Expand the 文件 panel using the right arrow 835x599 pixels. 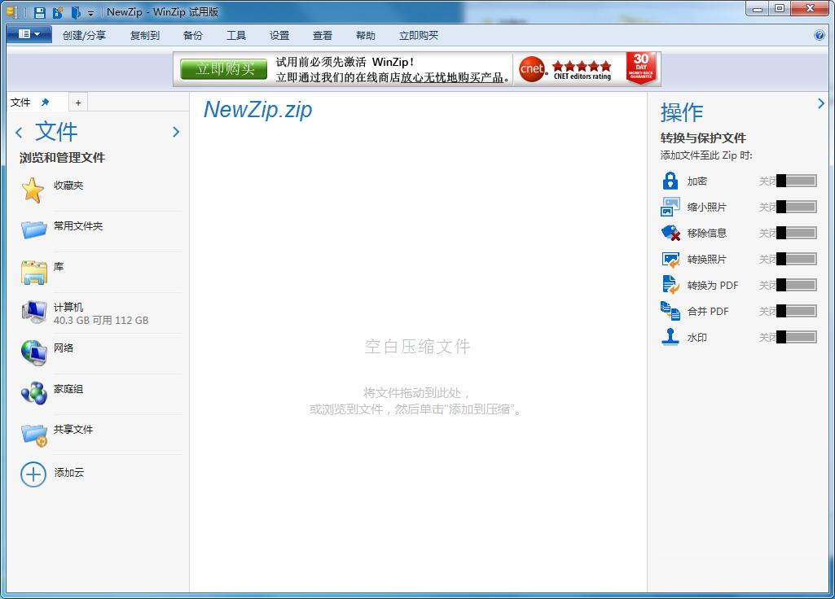coord(176,132)
